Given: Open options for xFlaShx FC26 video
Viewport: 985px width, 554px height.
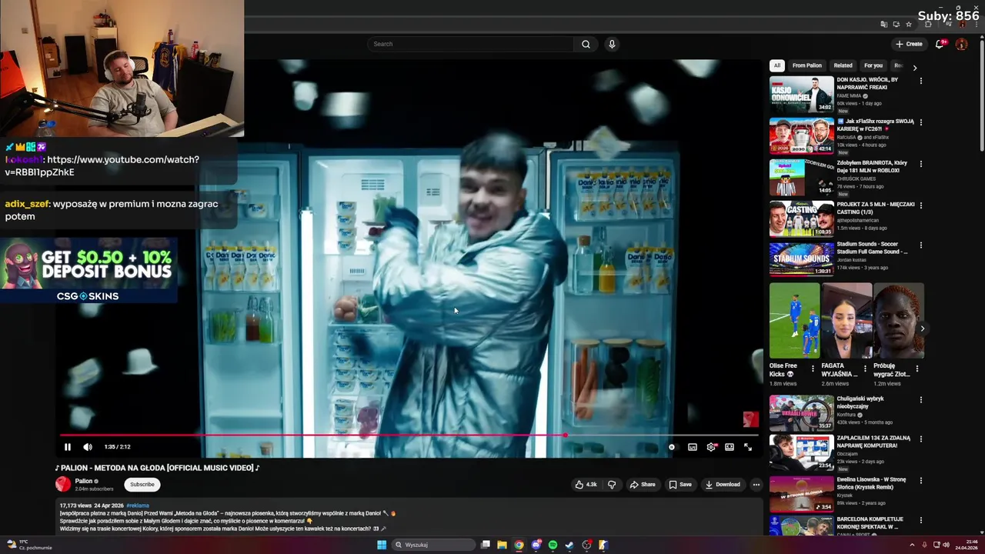Looking at the screenshot, I should click(921, 122).
